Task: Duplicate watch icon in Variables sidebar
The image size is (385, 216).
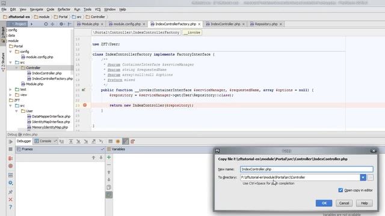Action: [109, 187]
